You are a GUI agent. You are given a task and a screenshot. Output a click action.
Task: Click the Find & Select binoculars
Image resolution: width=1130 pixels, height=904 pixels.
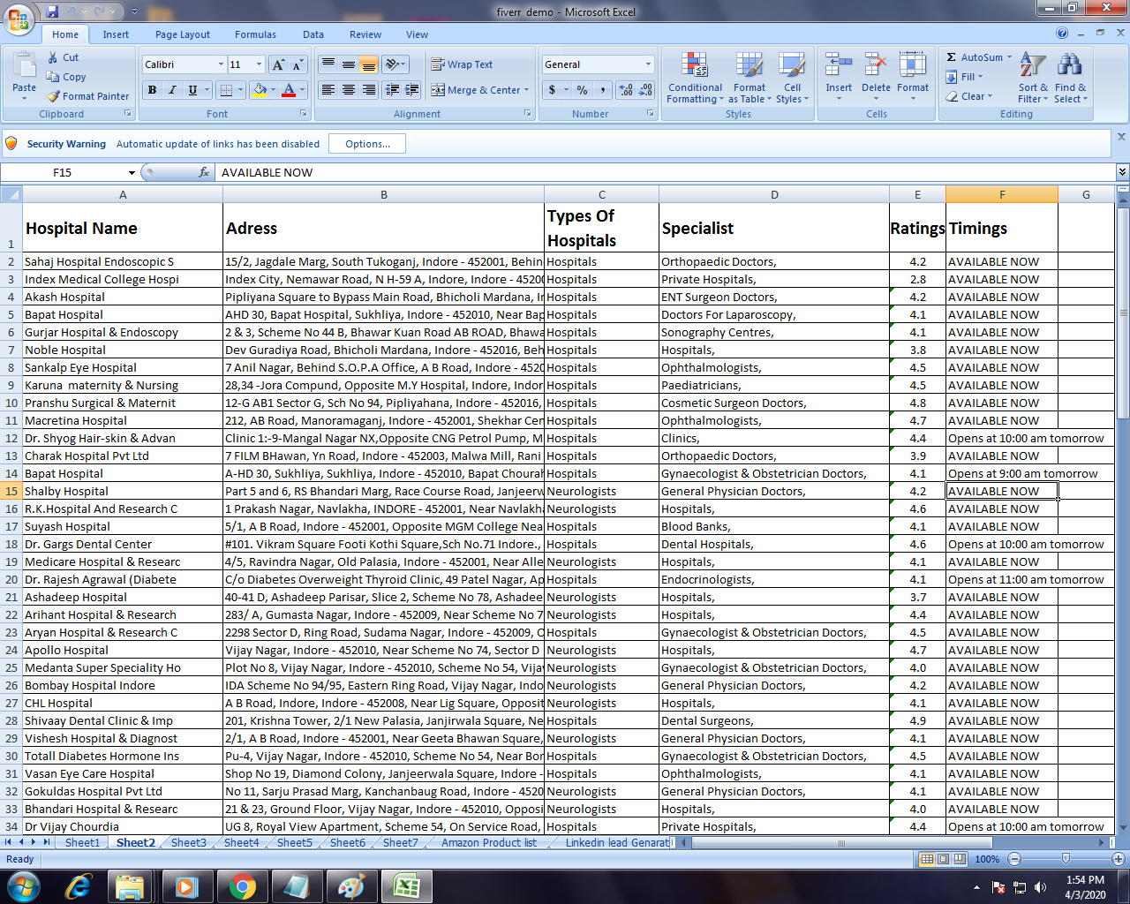1069,66
